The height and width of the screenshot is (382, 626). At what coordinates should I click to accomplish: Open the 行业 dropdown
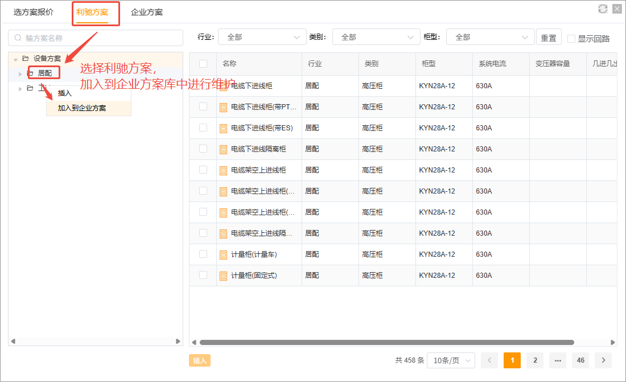point(262,37)
